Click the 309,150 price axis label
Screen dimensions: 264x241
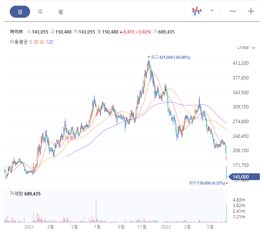(x=241, y=107)
